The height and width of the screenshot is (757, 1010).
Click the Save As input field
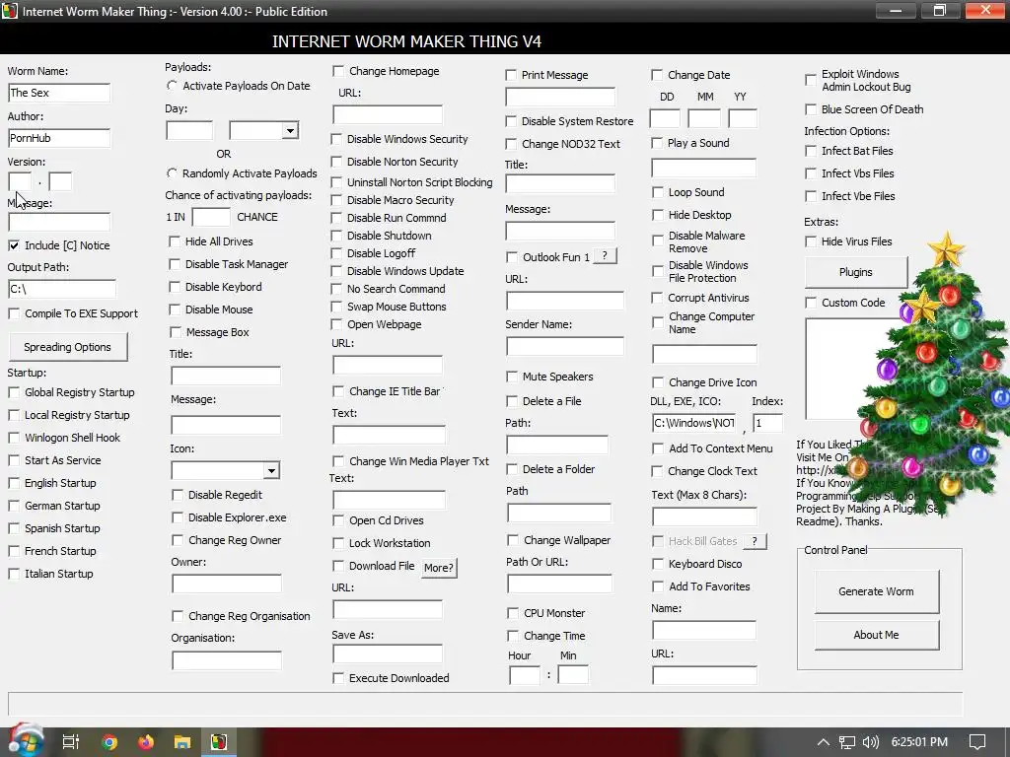tap(387, 654)
